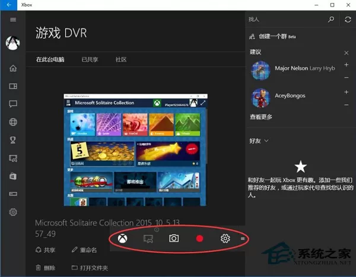Open Store bag icon in sidebar
The width and height of the screenshot is (356, 277).
13,176
